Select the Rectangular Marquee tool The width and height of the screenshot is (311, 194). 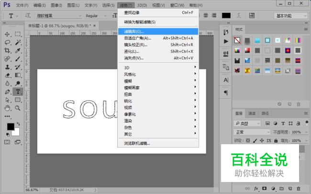coord(18,34)
